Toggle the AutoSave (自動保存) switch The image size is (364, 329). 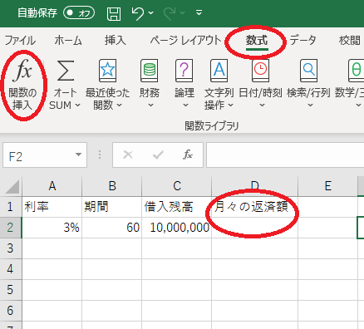click(x=79, y=12)
